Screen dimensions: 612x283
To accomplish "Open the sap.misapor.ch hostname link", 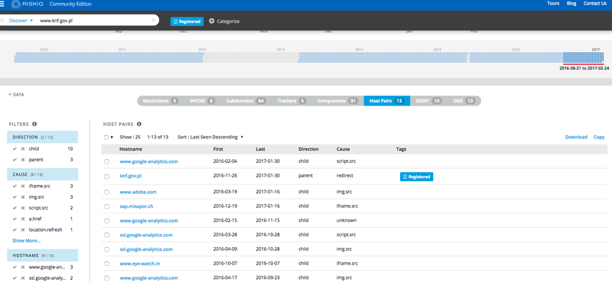I will [x=137, y=206].
